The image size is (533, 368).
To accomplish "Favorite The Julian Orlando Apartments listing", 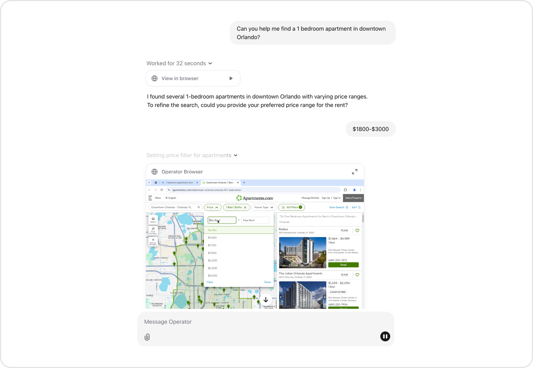I will coord(357,275).
